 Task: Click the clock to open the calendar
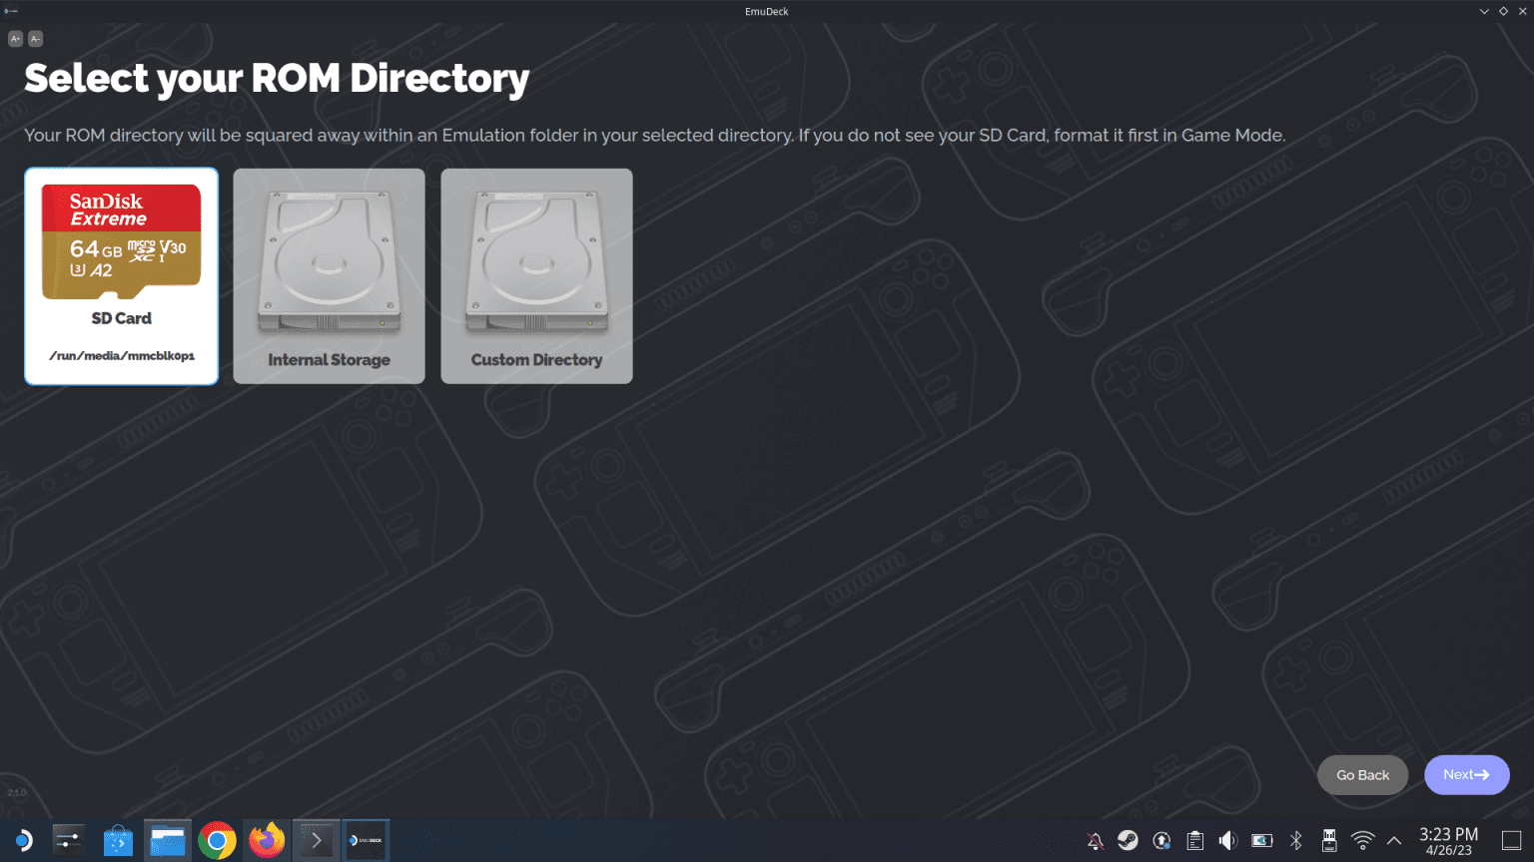[1447, 841]
